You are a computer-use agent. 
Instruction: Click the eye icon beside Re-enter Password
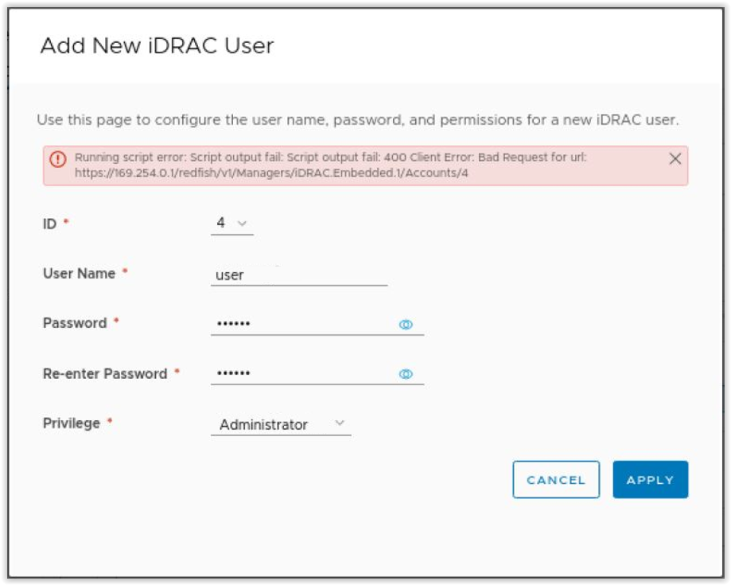[x=406, y=373]
